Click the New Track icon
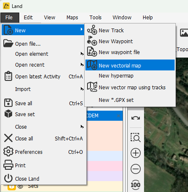Viewport: 188px width, 192px height. click(x=92, y=30)
